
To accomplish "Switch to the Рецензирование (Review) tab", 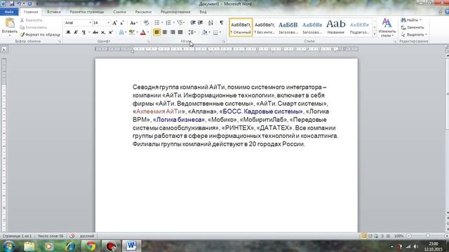I will click(175, 12).
